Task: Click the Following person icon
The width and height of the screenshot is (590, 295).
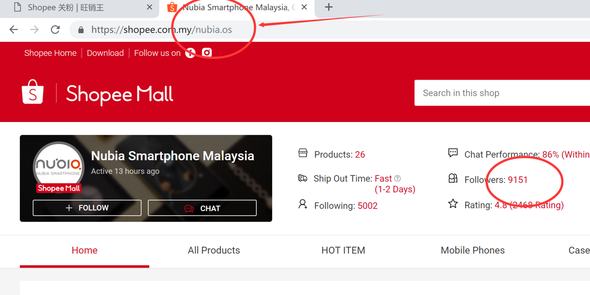Action: coord(303,204)
